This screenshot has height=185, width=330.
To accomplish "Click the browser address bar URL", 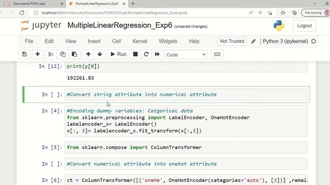I will [x=114, y=13].
